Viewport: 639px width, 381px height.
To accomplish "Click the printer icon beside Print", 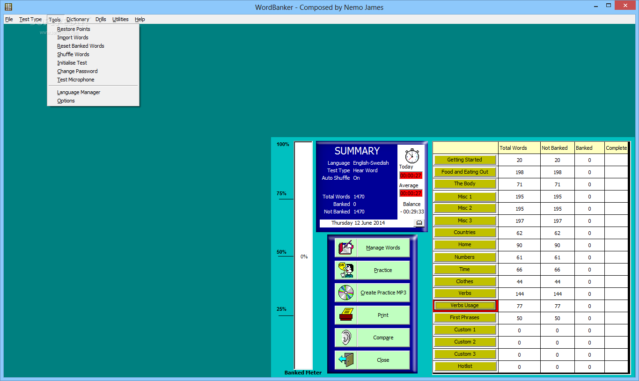I will tap(346, 315).
